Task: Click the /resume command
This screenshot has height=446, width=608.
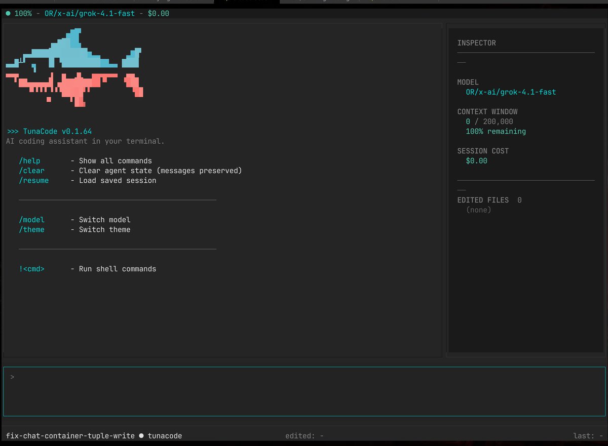Action: point(34,180)
